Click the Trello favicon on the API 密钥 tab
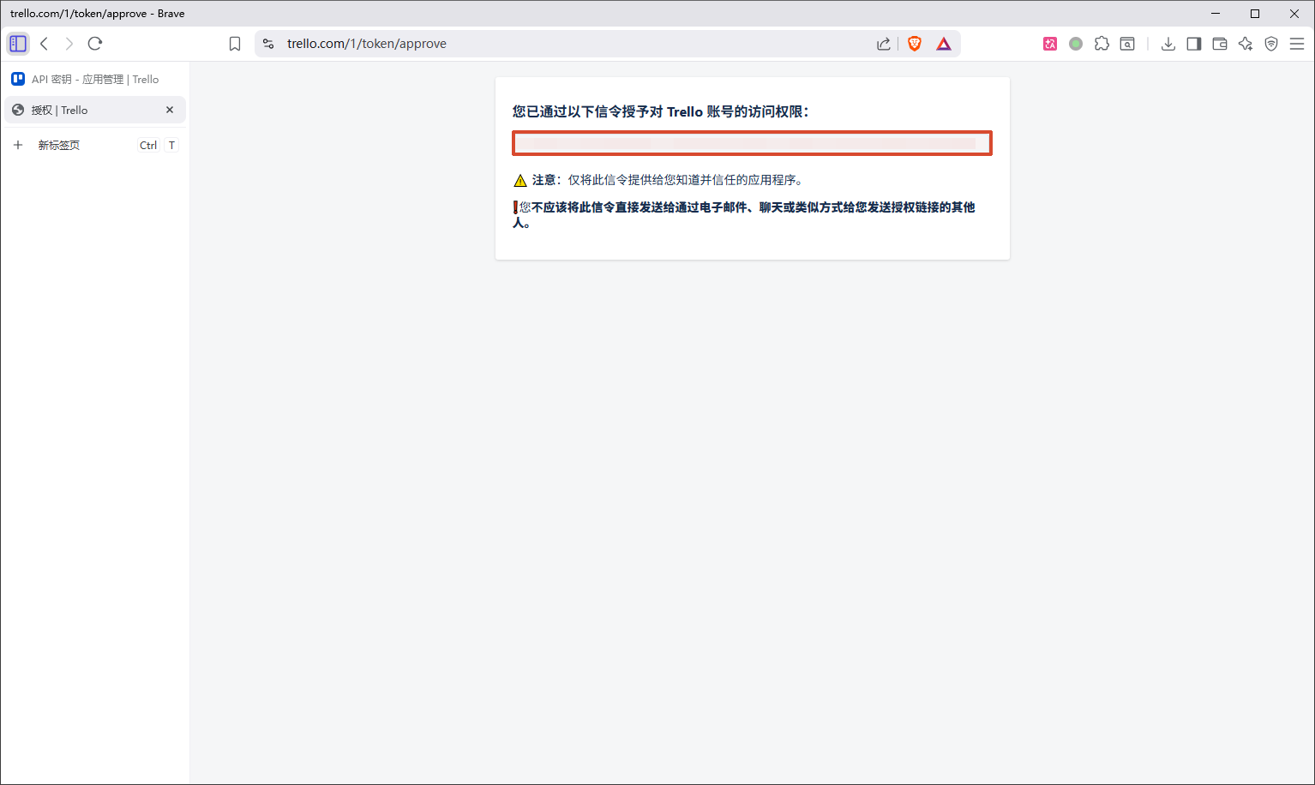 (x=18, y=79)
